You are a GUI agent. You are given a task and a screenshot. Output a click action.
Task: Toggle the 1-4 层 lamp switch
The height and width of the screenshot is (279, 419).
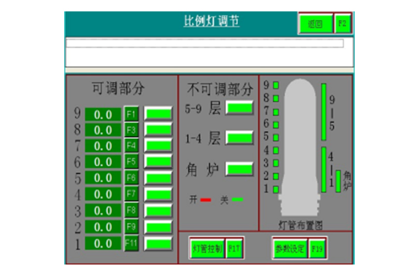[x=240, y=138]
